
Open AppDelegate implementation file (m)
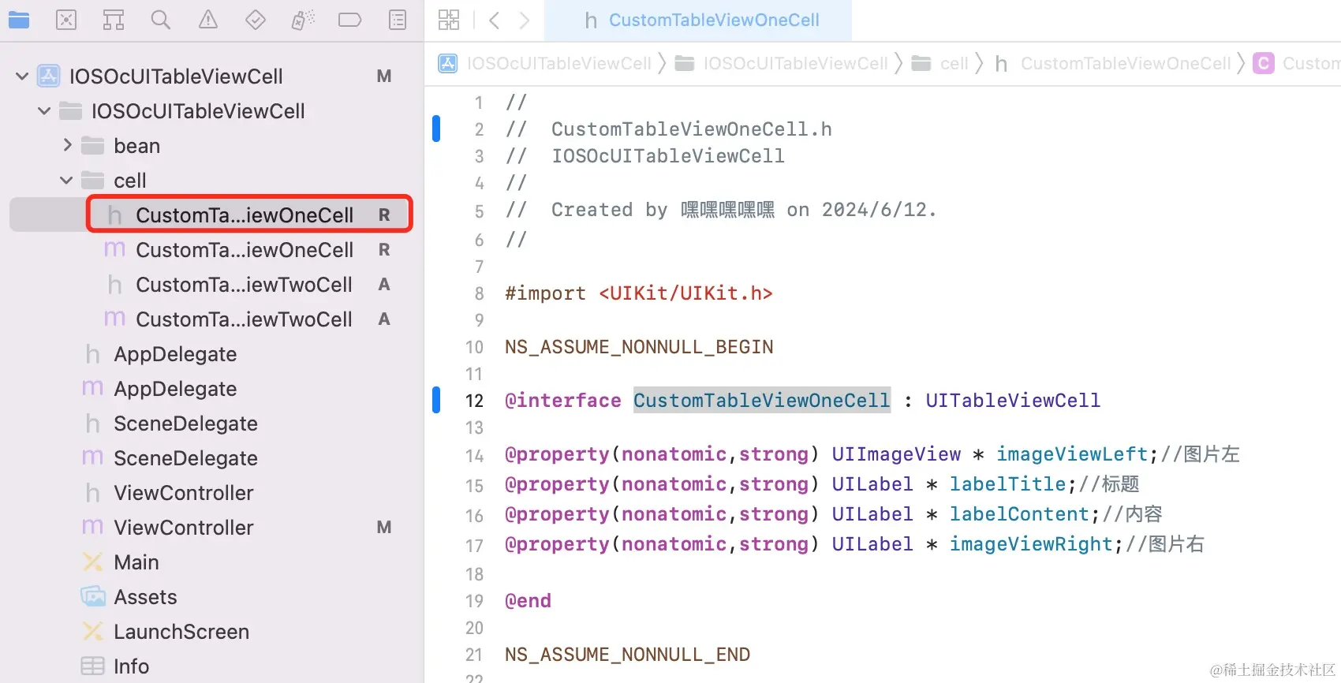[210, 389]
